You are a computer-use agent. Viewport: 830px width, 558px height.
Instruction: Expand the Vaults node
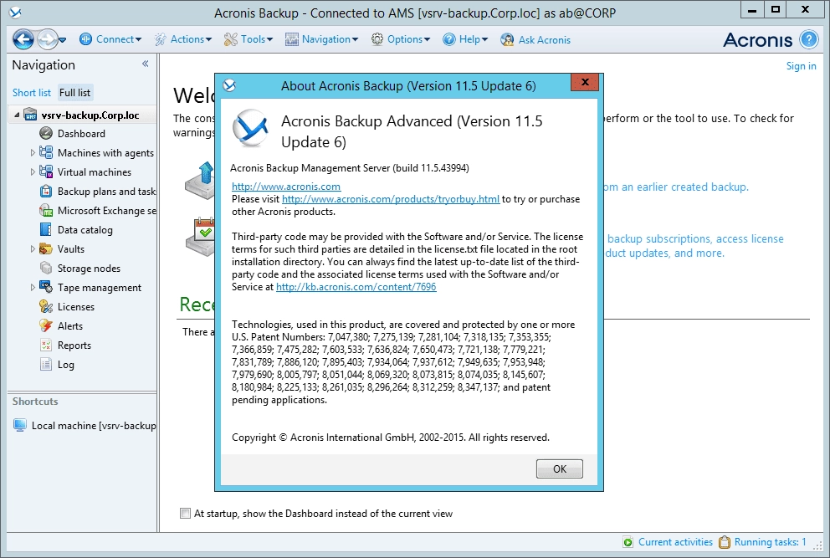pyautogui.click(x=33, y=248)
